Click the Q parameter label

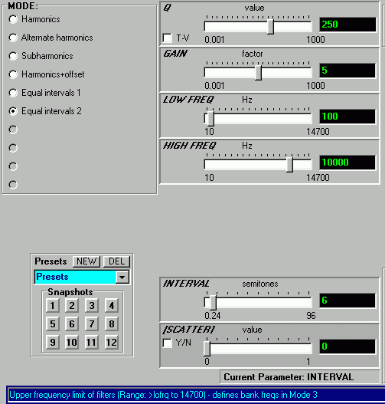coord(167,8)
